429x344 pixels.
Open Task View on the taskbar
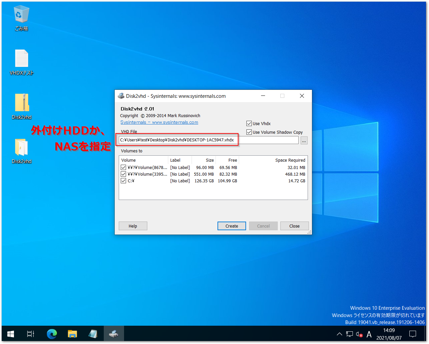tap(31, 334)
